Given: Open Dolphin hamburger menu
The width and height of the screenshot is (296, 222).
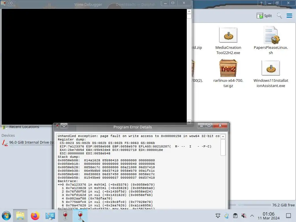Looking at the screenshot, I should tap(289, 16).
